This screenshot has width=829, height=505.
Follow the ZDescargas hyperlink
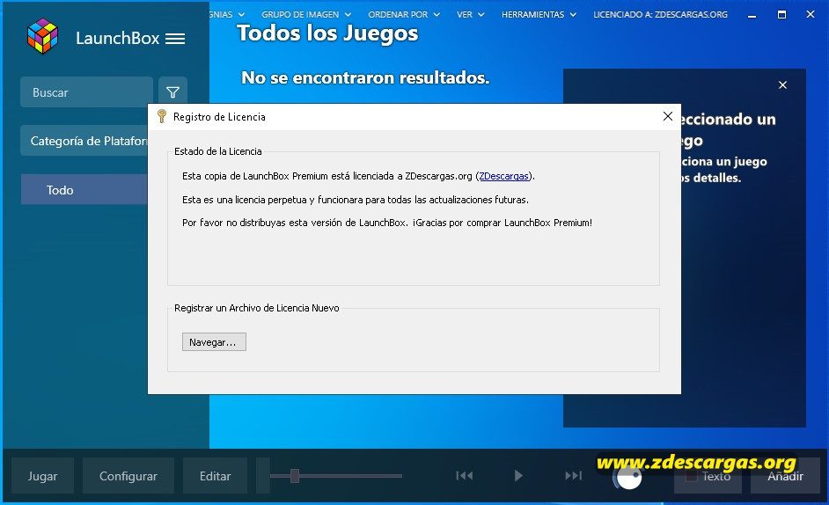click(x=504, y=176)
